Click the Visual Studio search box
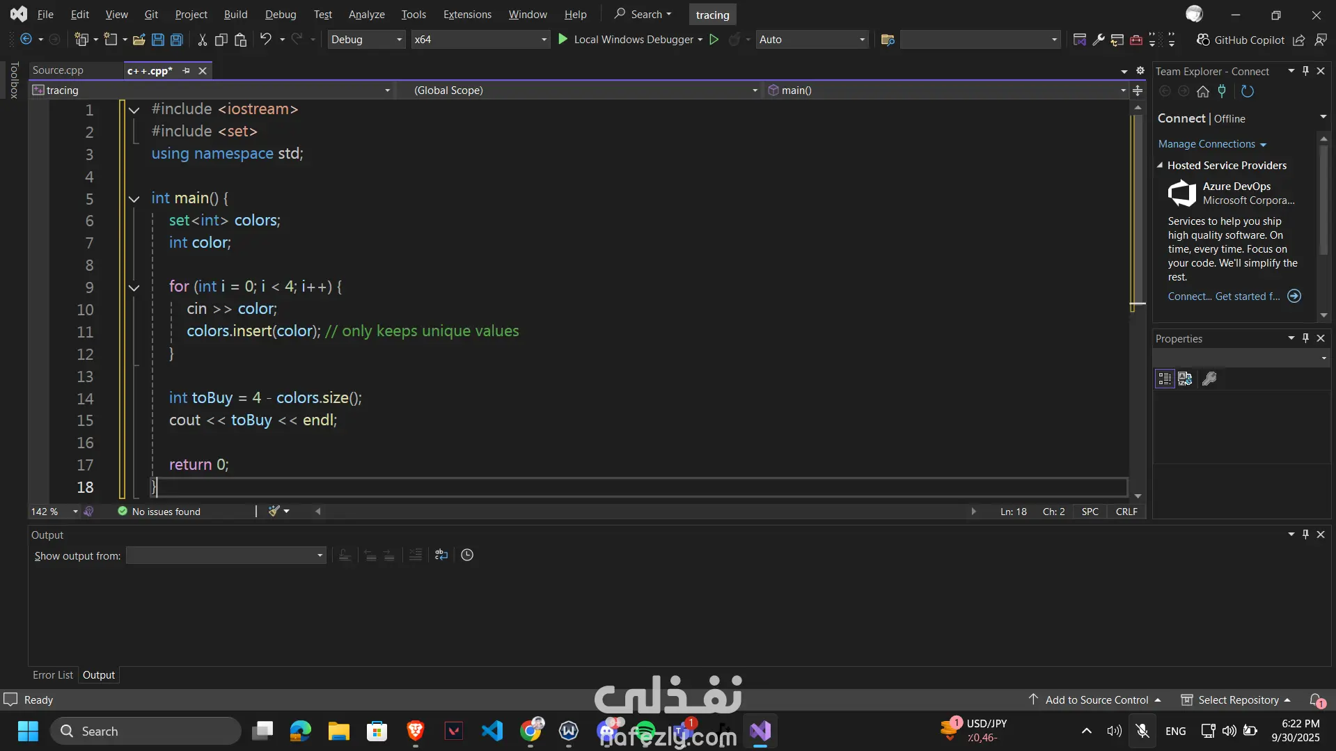1336x751 pixels. point(643,14)
